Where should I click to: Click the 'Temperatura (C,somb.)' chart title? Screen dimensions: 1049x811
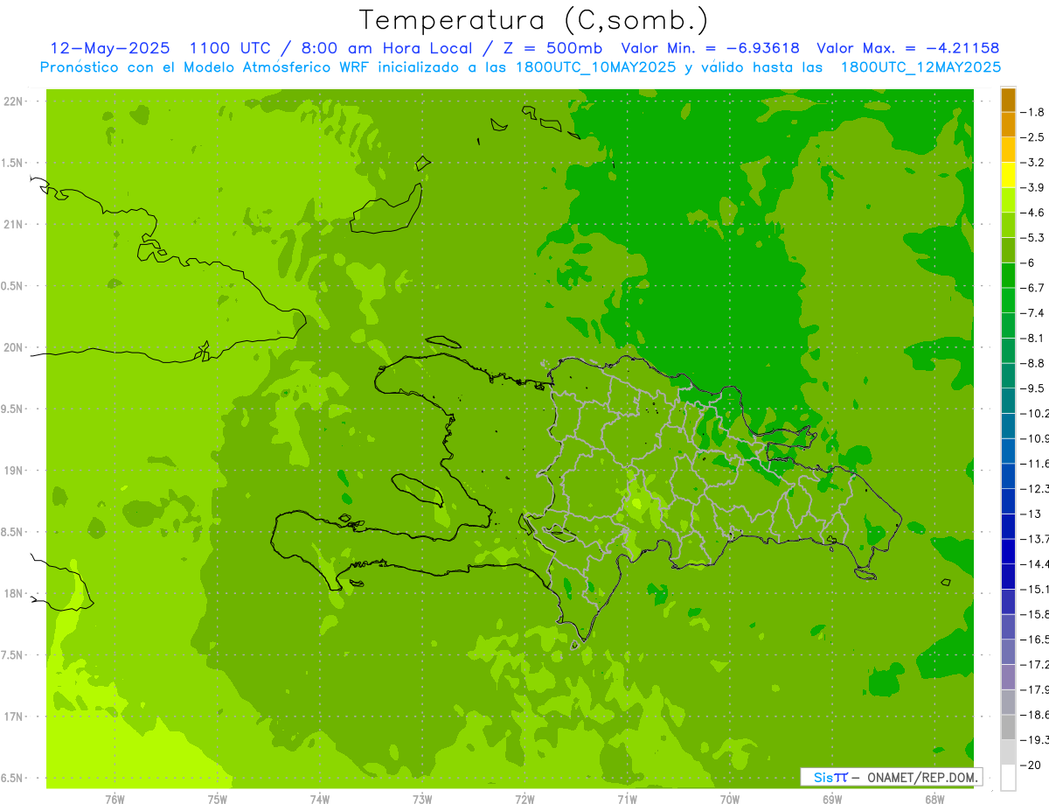(x=534, y=20)
